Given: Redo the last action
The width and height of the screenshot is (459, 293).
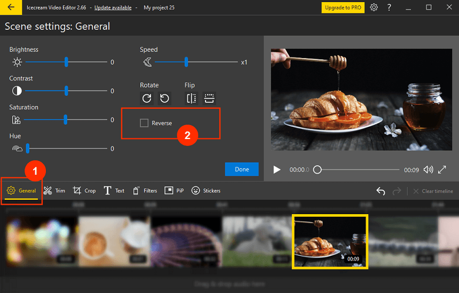Looking at the screenshot, I should pos(397,191).
